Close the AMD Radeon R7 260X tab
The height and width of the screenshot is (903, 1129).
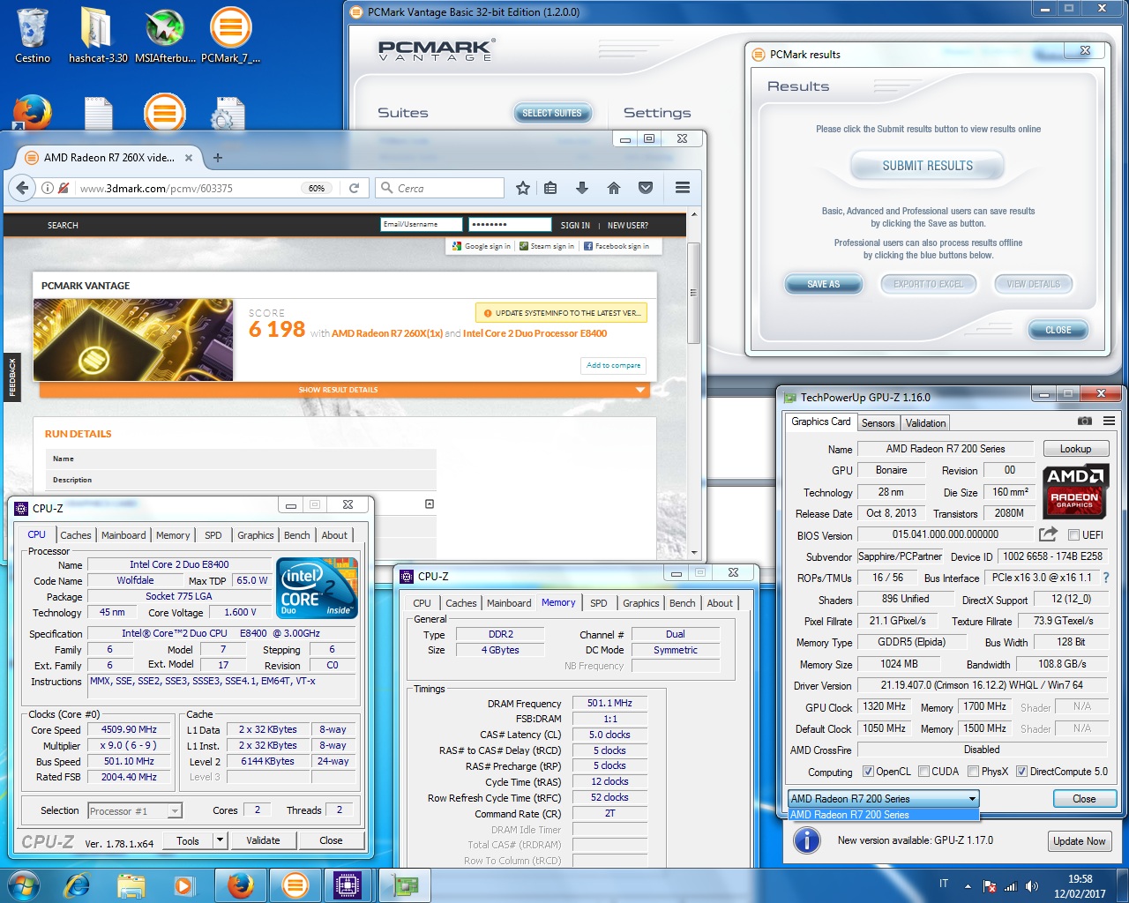[x=189, y=158]
